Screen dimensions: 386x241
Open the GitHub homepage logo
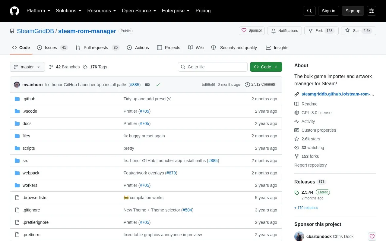pyautogui.click(x=14, y=11)
